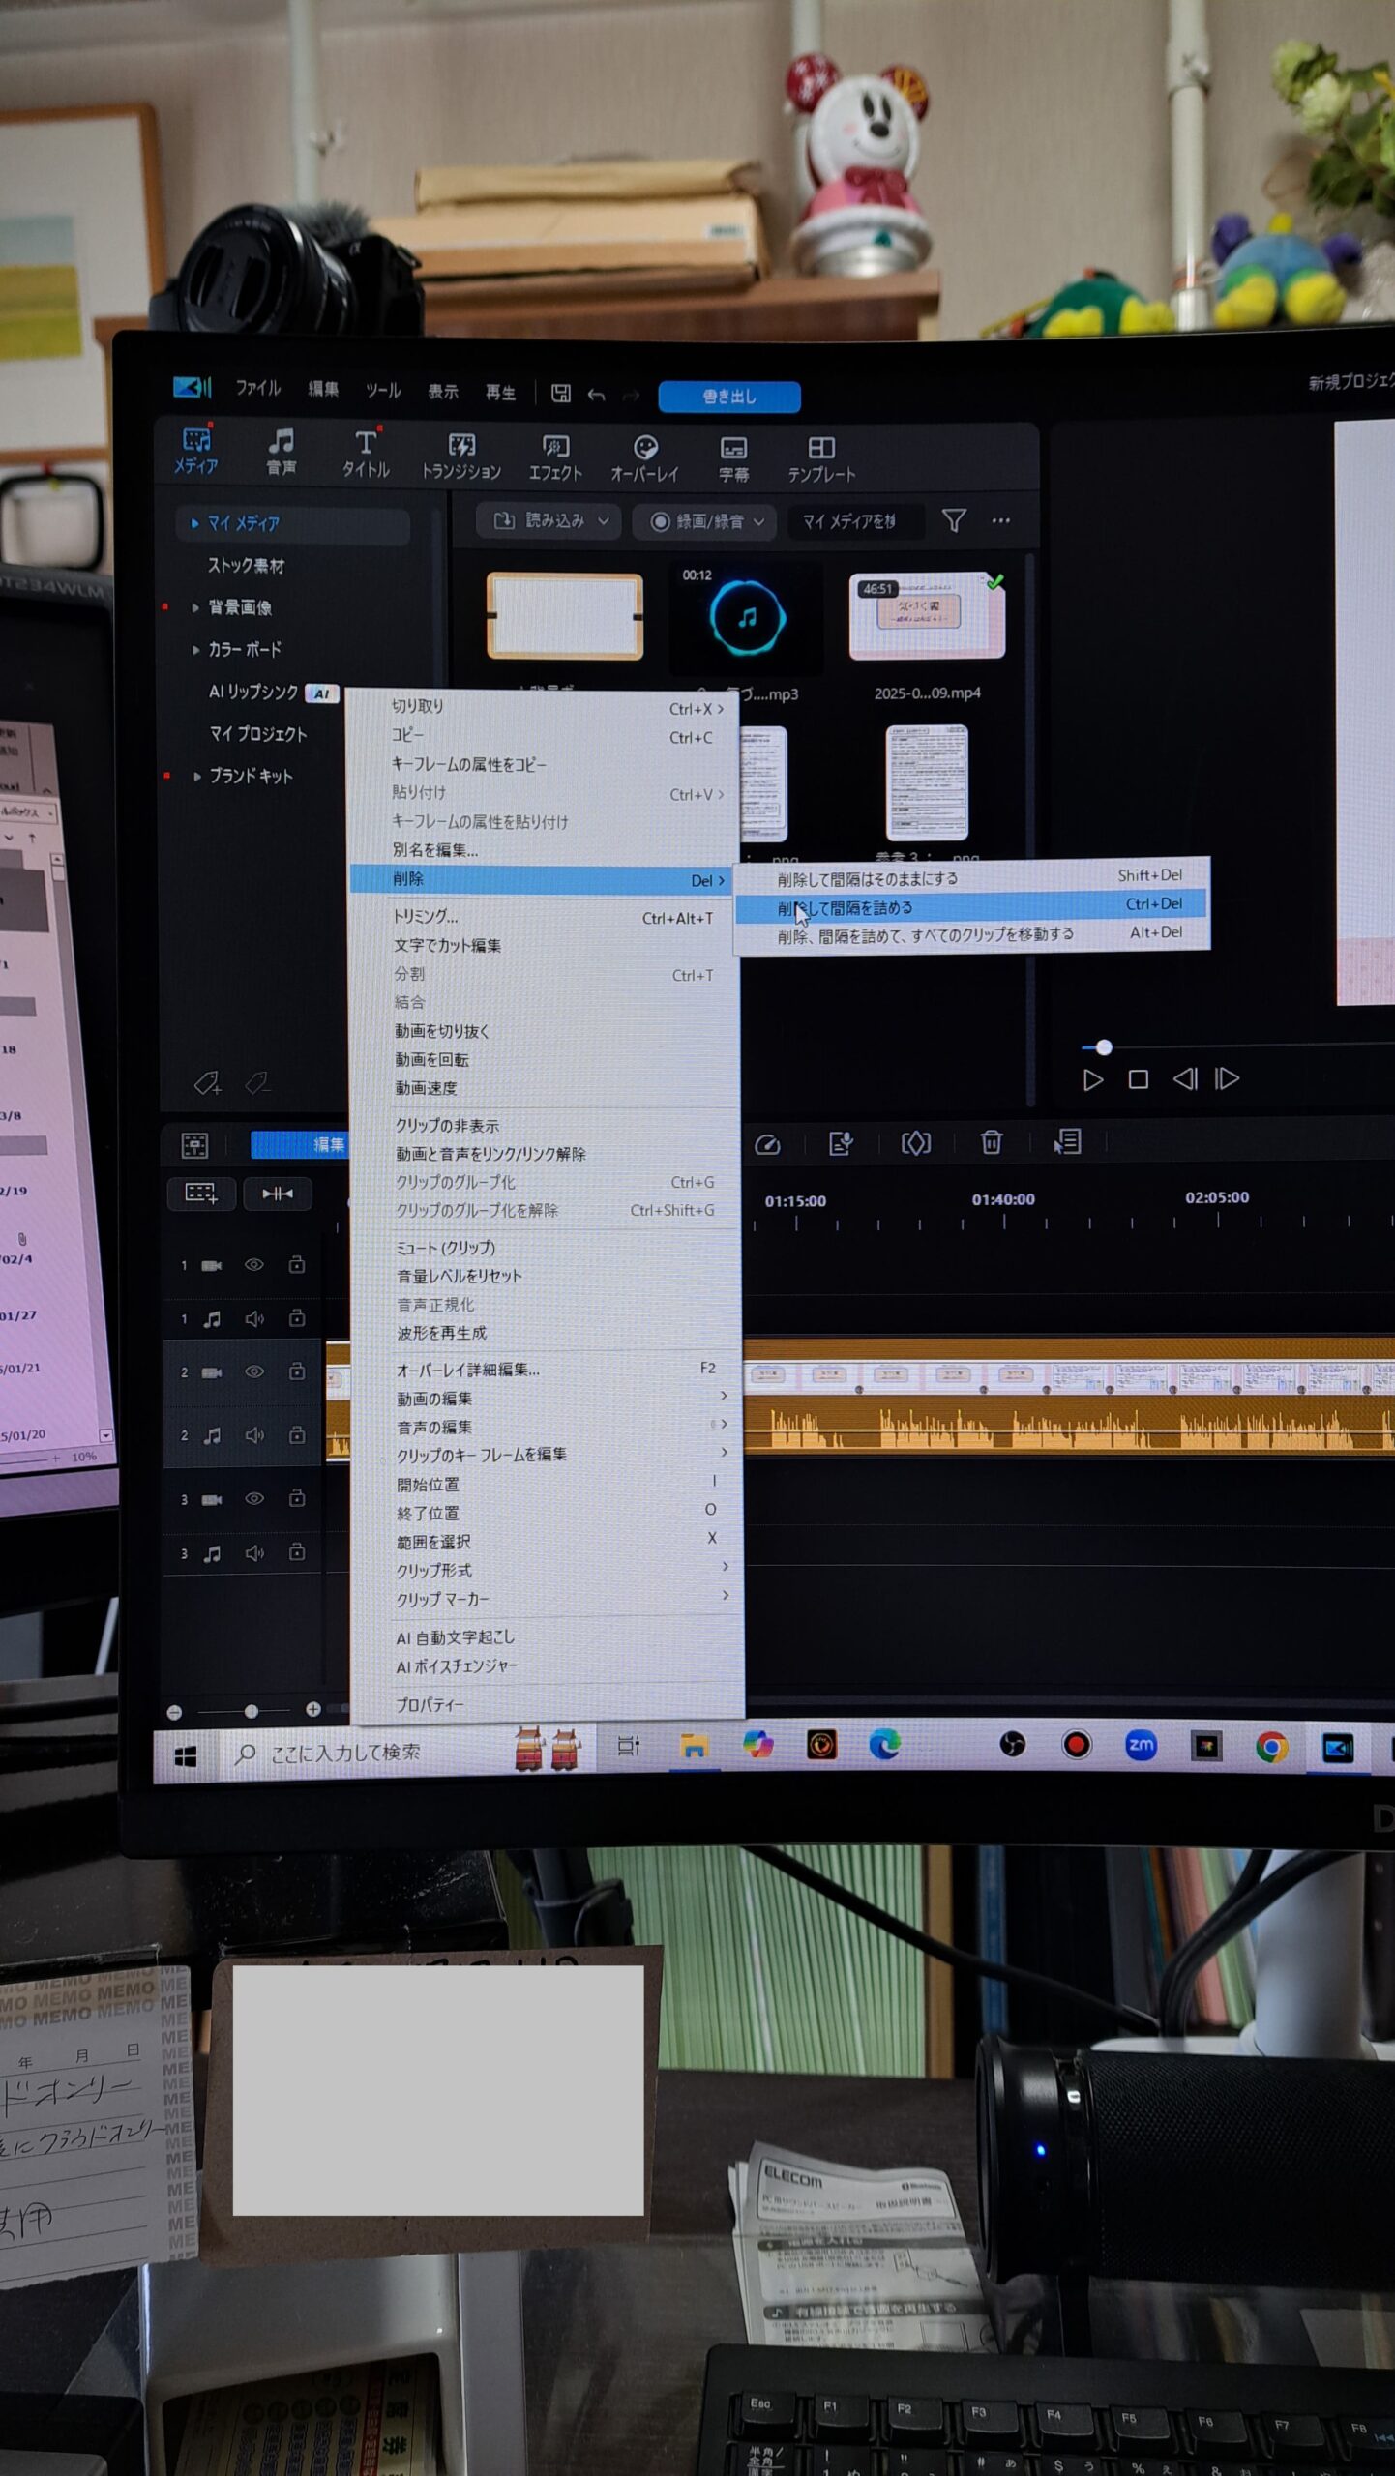Click トリミング... in the context menu

546,917
